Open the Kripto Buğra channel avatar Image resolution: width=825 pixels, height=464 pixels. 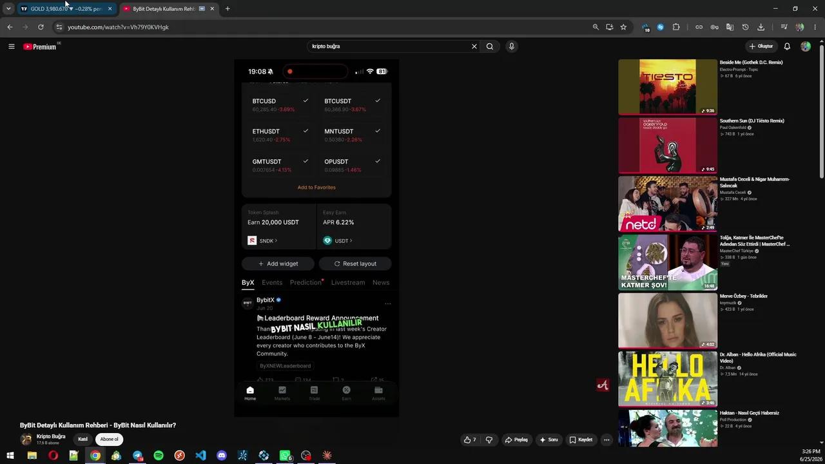pyautogui.click(x=26, y=440)
